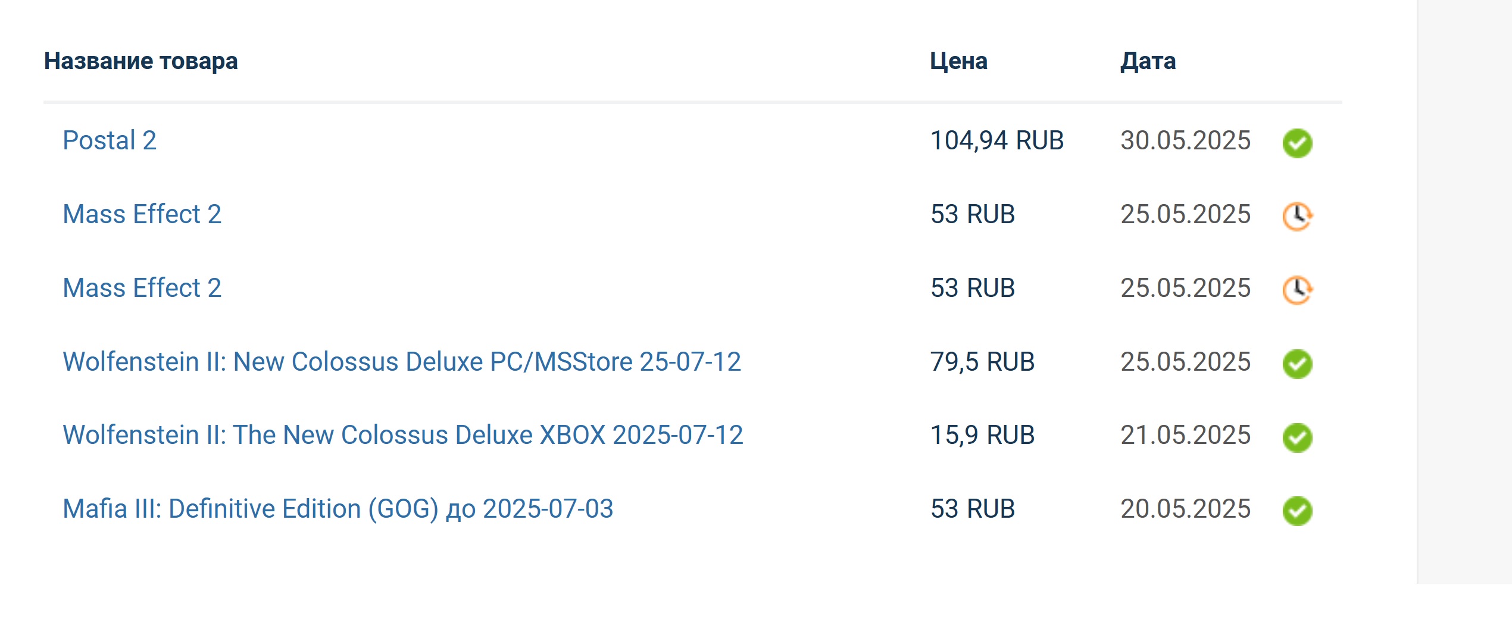Click pending clock icon on second Mass Effect 2
Image resolution: width=1512 pixels, height=629 pixels.
pyautogui.click(x=1297, y=290)
